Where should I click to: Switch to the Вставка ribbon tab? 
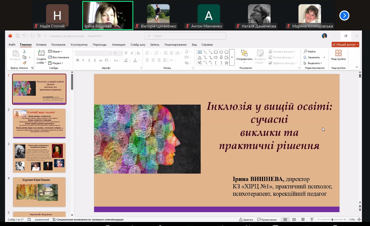pos(41,45)
